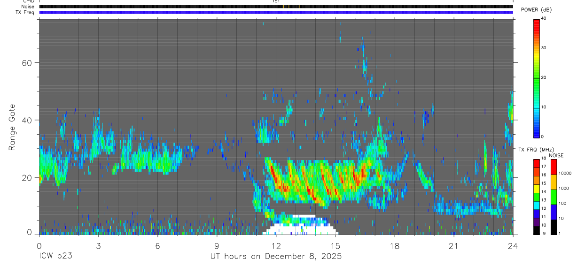
Task: Click 'UT hours on December 8, 2025' label
Action: [276, 257]
